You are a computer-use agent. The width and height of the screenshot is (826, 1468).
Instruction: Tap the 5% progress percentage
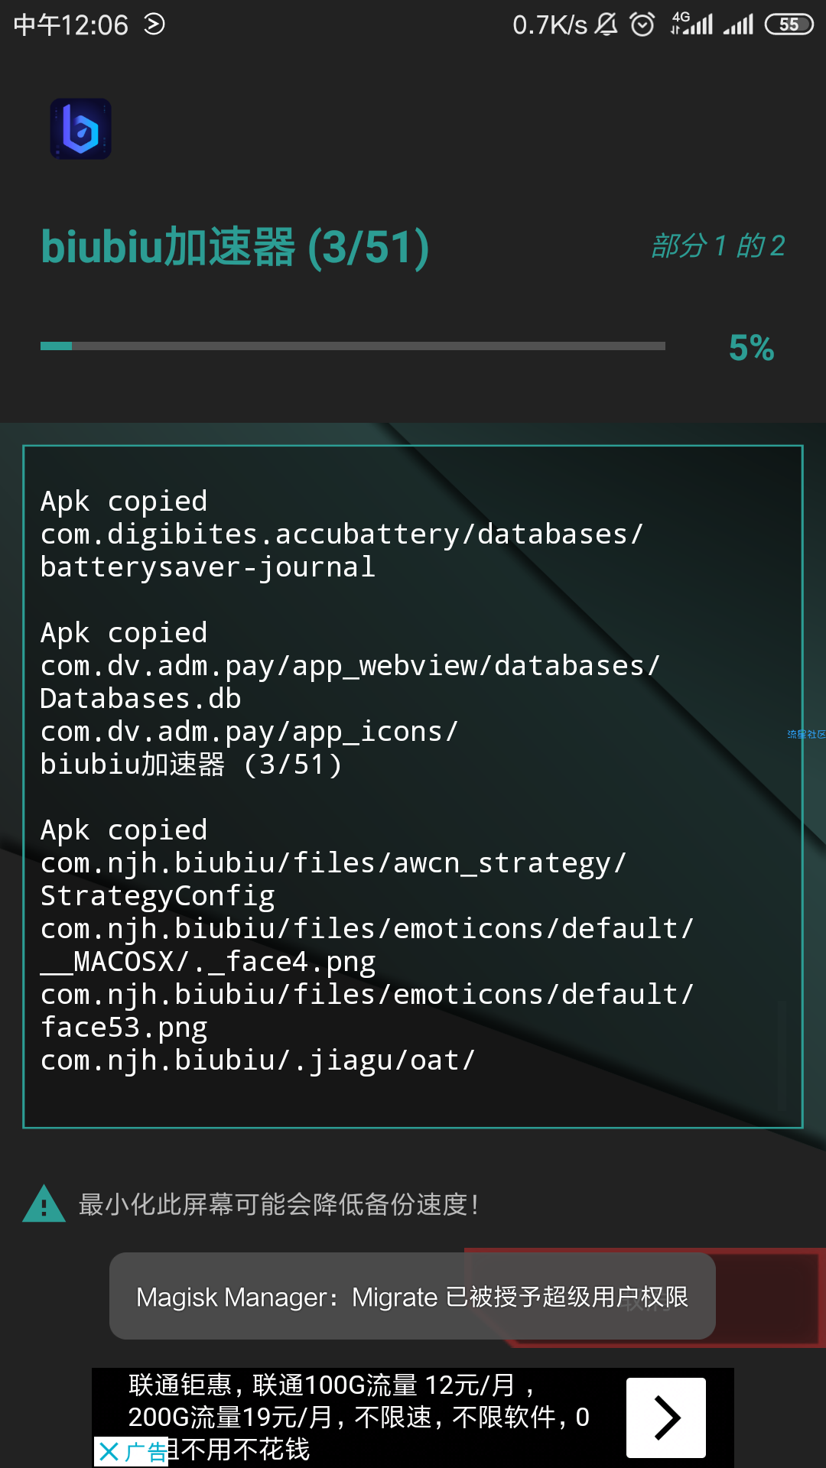(751, 349)
